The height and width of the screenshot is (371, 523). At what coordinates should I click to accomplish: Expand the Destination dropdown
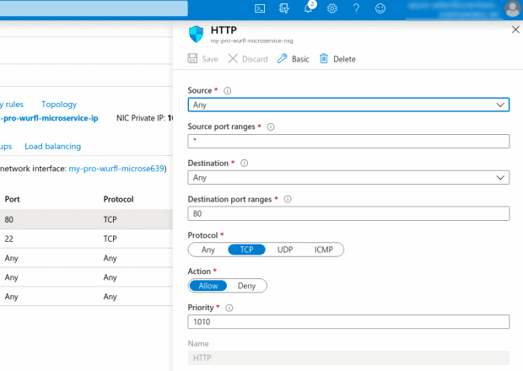[348, 177]
